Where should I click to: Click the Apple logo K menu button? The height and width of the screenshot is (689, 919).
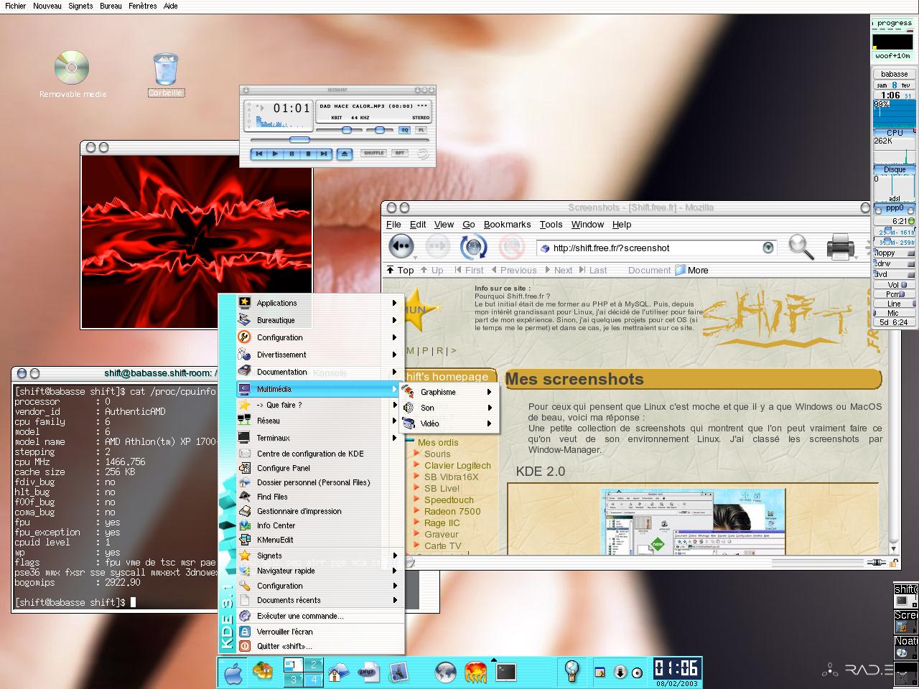click(233, 673)
